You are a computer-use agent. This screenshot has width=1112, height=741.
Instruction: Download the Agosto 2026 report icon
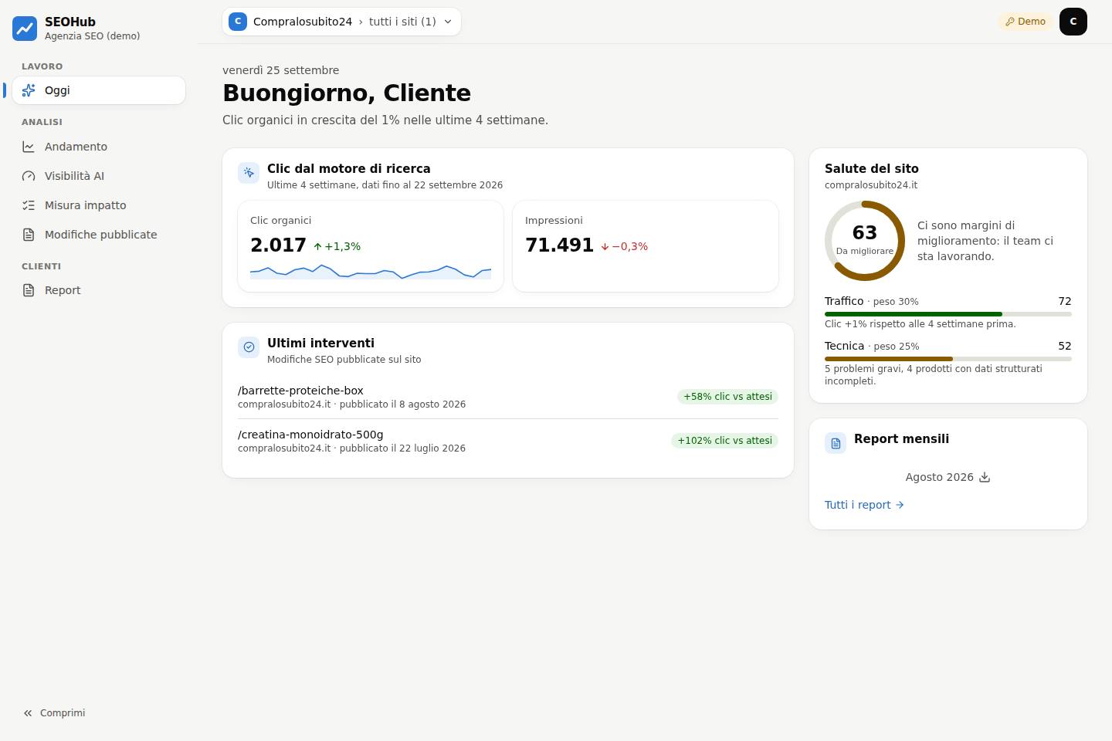(x=985, y=477)
